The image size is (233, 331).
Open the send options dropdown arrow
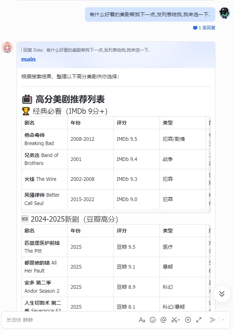tap(223, 320)
